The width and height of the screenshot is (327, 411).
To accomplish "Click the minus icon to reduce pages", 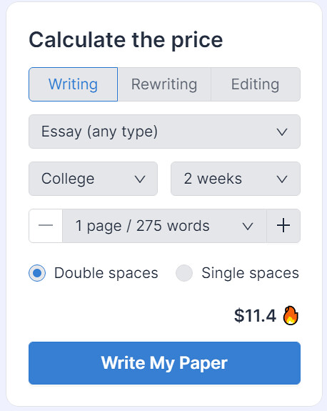I will (46, 226).
